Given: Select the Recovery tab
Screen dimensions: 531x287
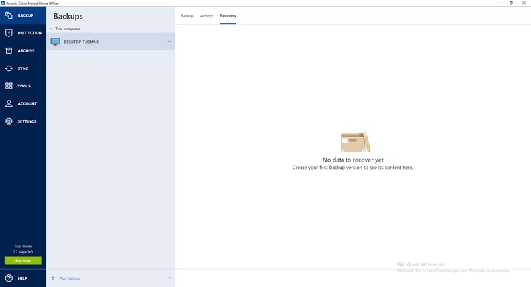Looking at the screenshot, I should (x=228, y=15).
